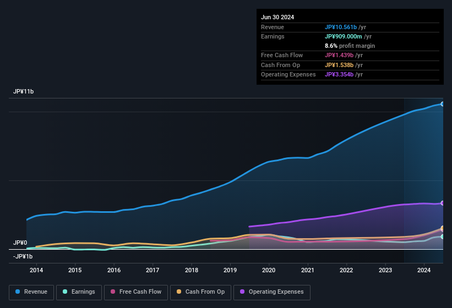Viewport: 452px width, 308px height.
Task: Click the Revenue row label in tooltip
Action: 273,27
